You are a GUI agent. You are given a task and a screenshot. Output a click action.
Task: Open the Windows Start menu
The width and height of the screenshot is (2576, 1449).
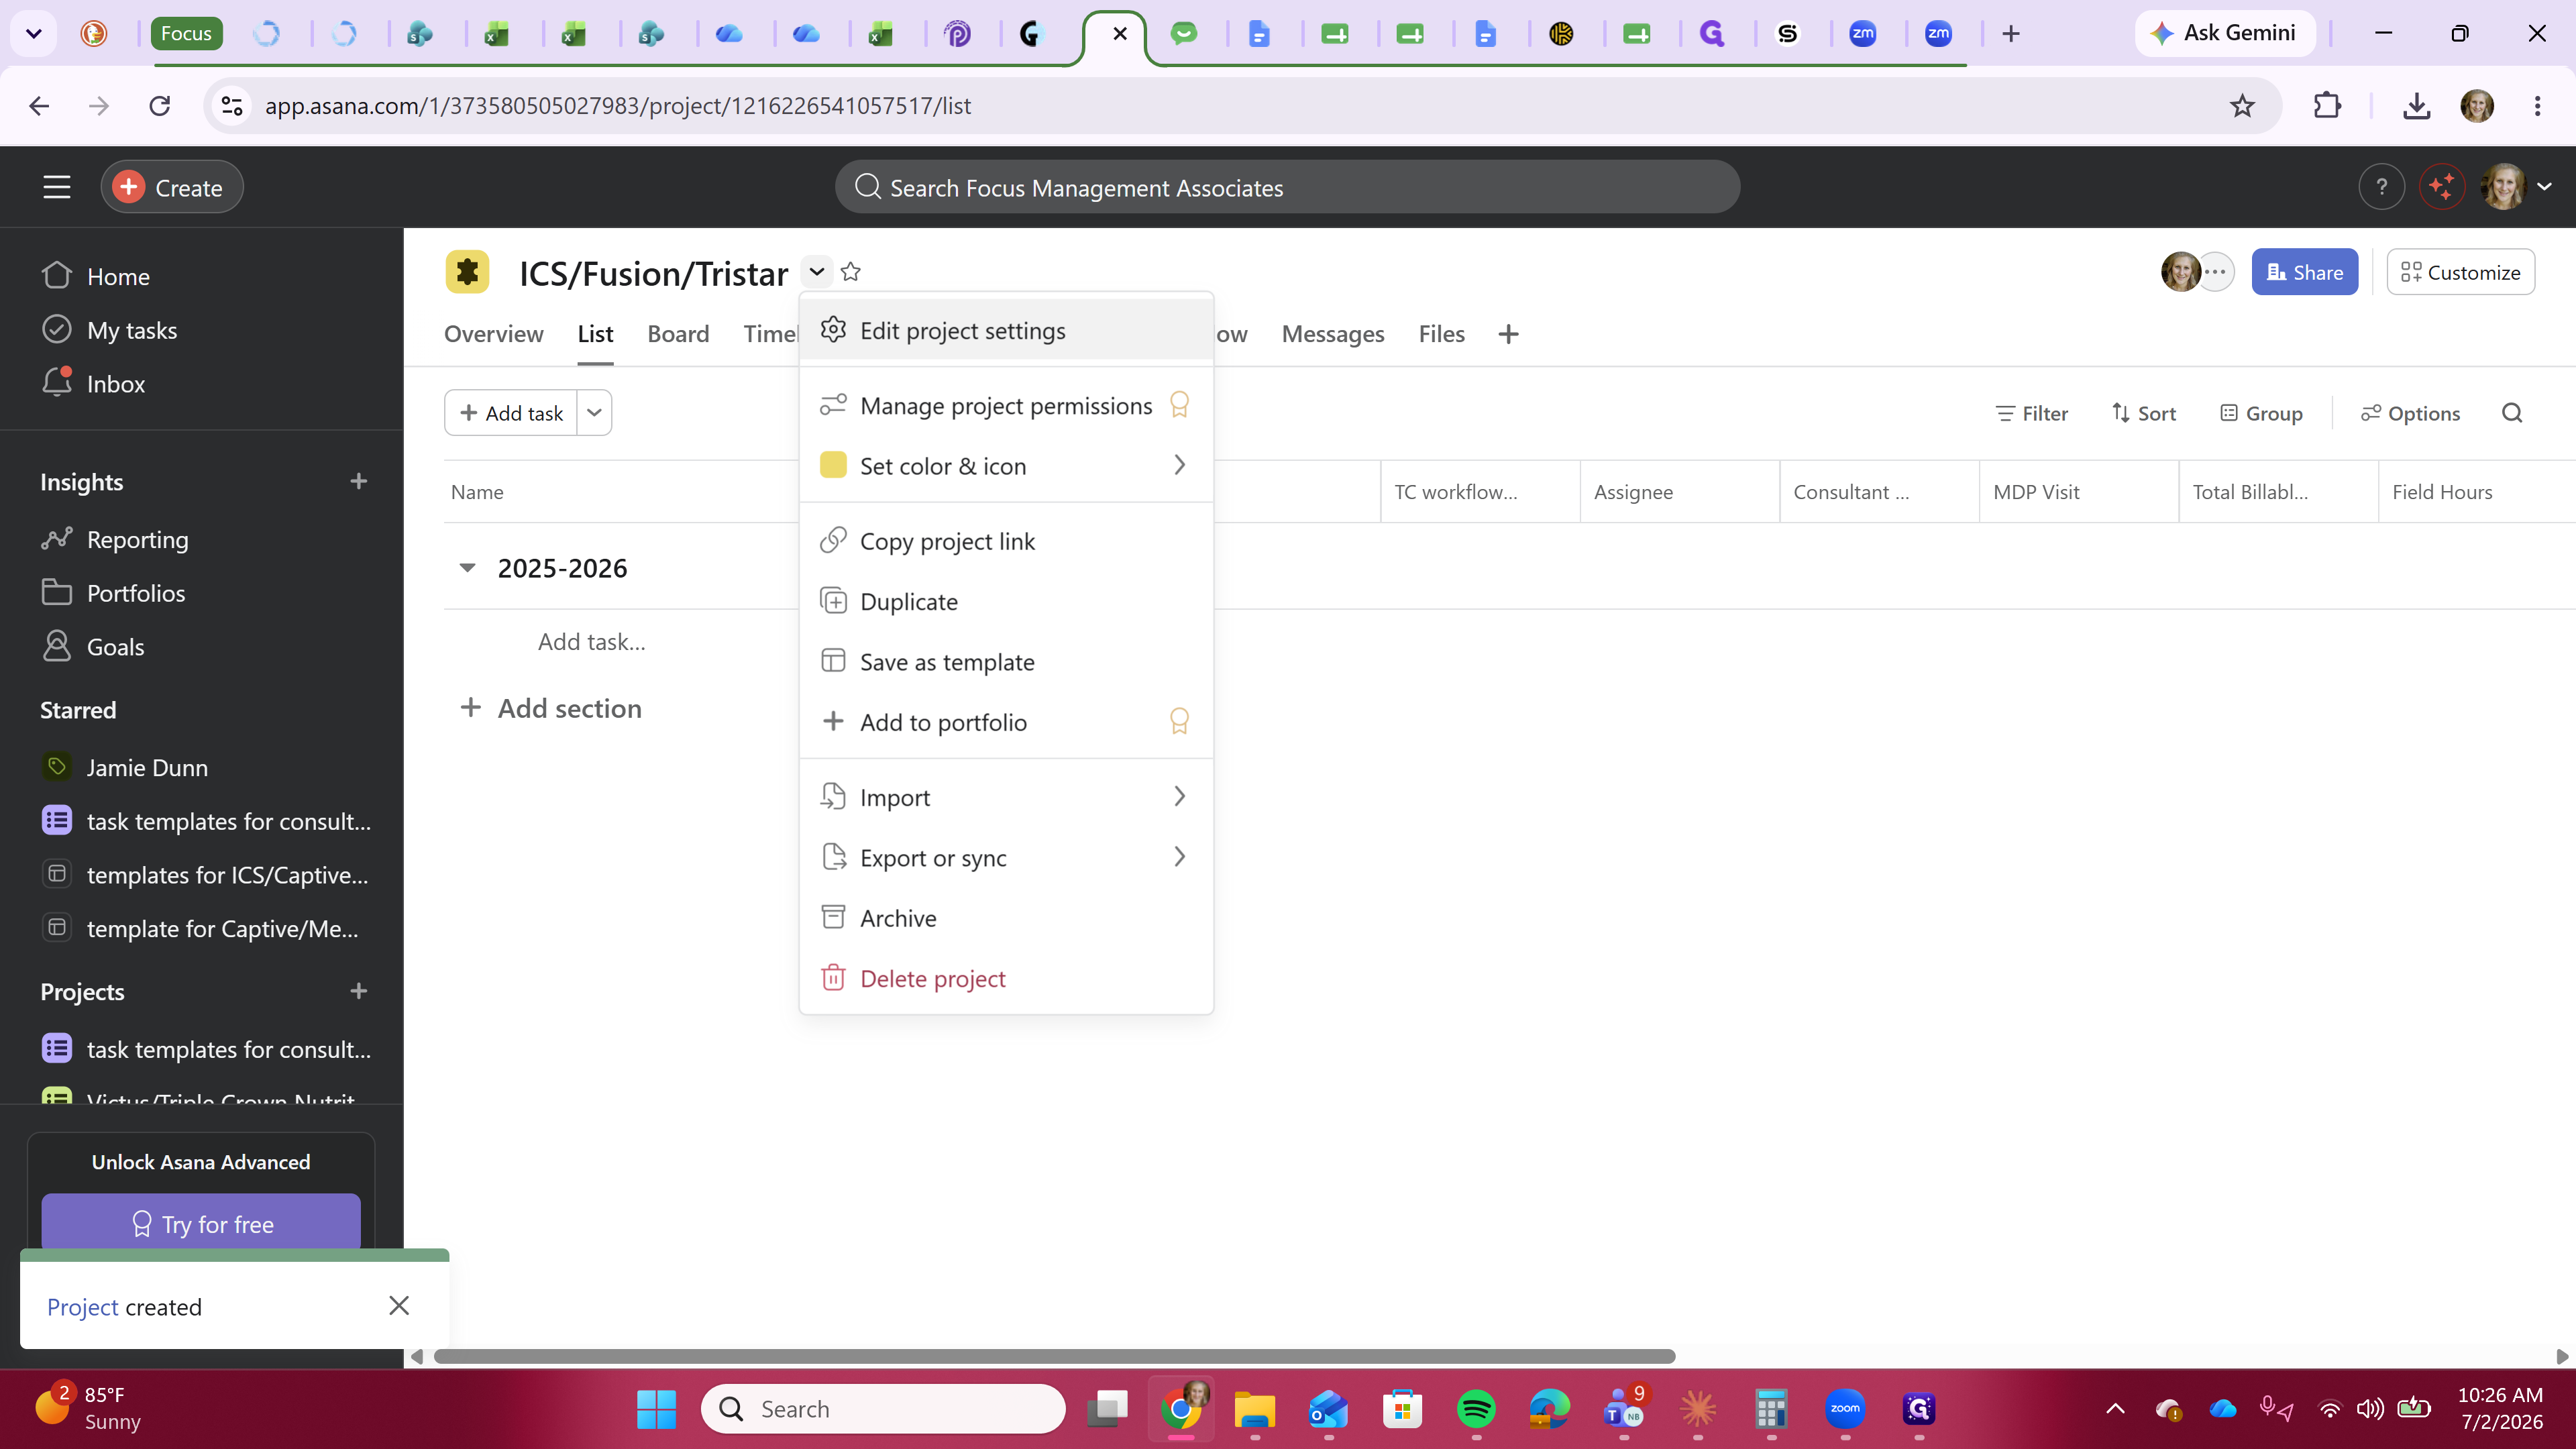[656, 1409]
